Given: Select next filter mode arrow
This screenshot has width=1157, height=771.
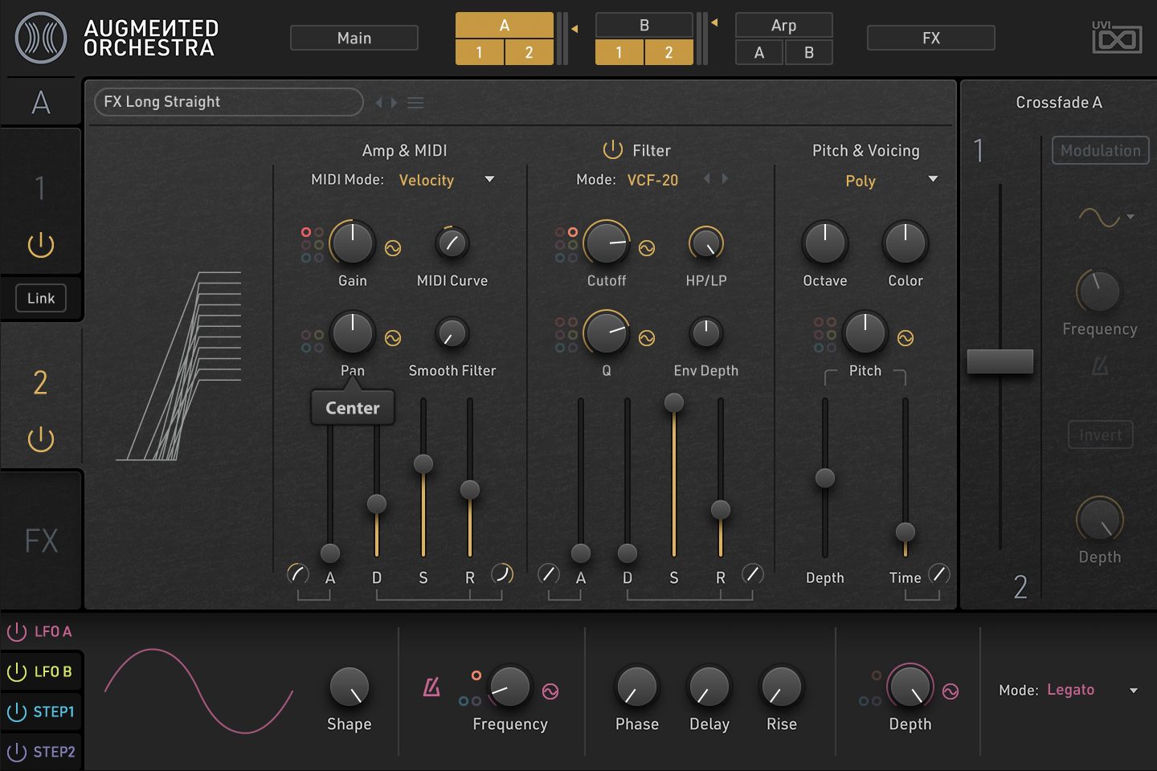Looking at the screenshot, I should [725, 178].
